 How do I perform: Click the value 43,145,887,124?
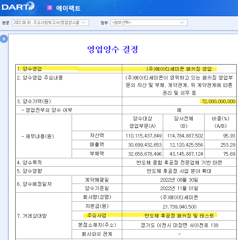[186, 154]
